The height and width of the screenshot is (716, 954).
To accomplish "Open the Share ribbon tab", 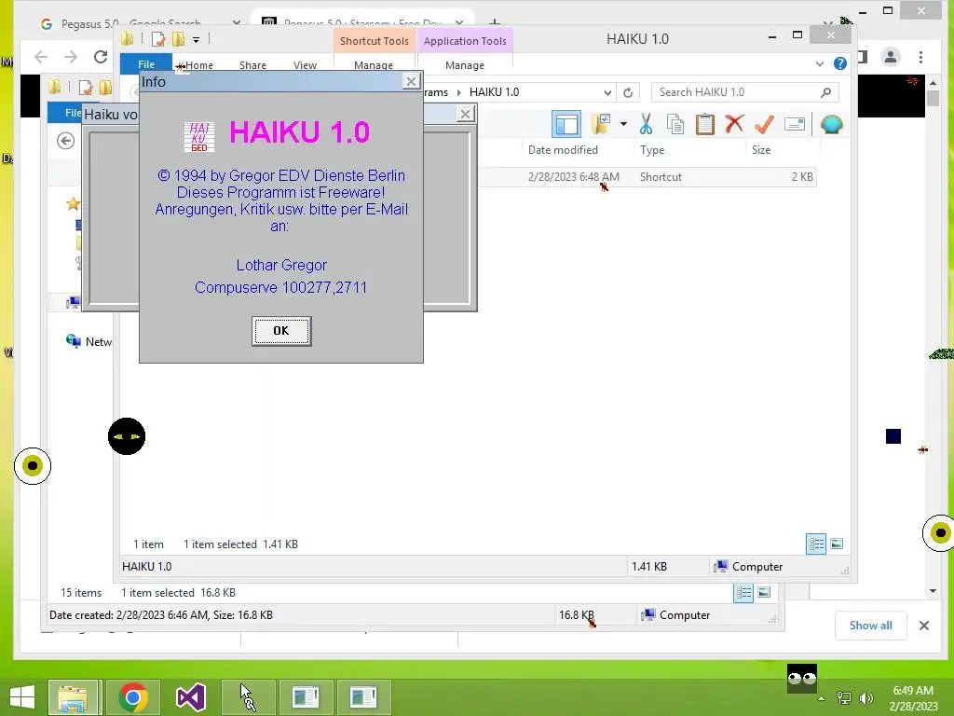I will click(x=252, y=65).
